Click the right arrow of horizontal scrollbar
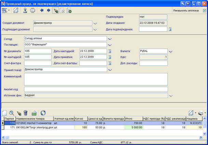This screenshot has width=208, height=145. (x=201, y=138)
